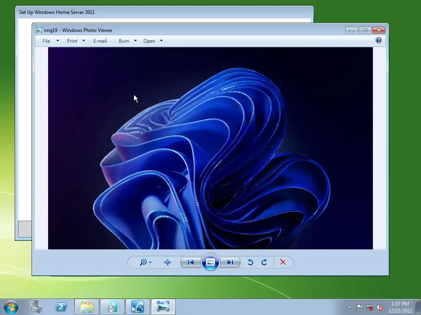Click the Show desktop strip
The image size is (421, 315).
tap(418, 307)
